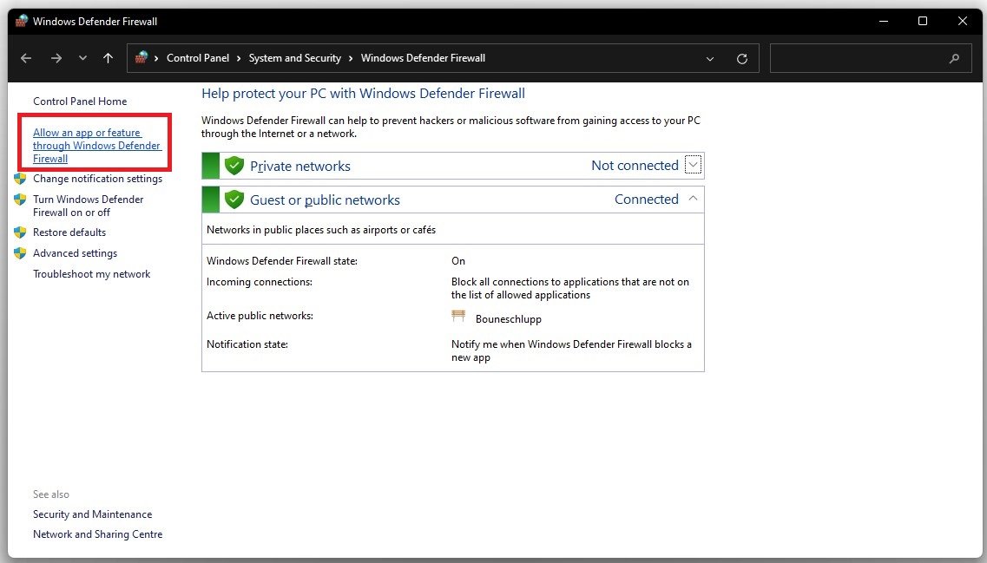Open Network and Sharing Centre link
987x563 pixels.
(x=97, y=534)
